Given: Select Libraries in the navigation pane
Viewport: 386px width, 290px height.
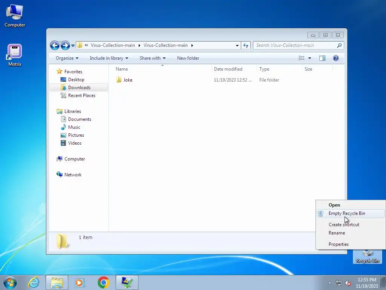Looking at the screenshot, I should tap(72, 111).
